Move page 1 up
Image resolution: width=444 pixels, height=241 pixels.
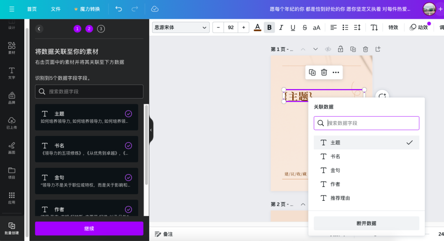303,49
